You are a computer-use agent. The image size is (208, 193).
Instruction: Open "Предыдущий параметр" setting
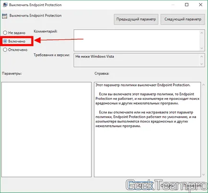tap(136, 19)
